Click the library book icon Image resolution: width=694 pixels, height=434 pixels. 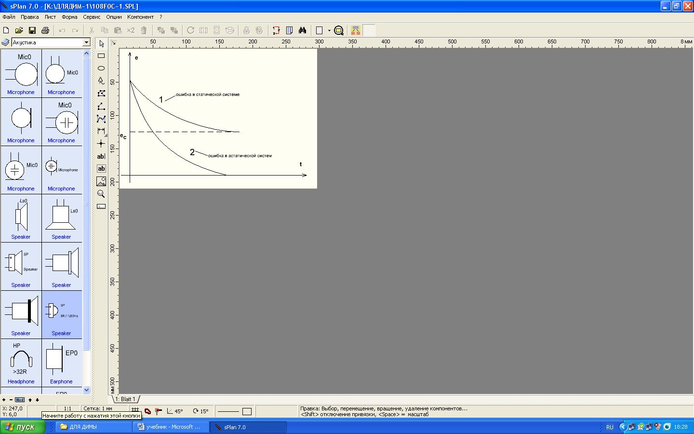pyautogui.click(x=5, y=42)
